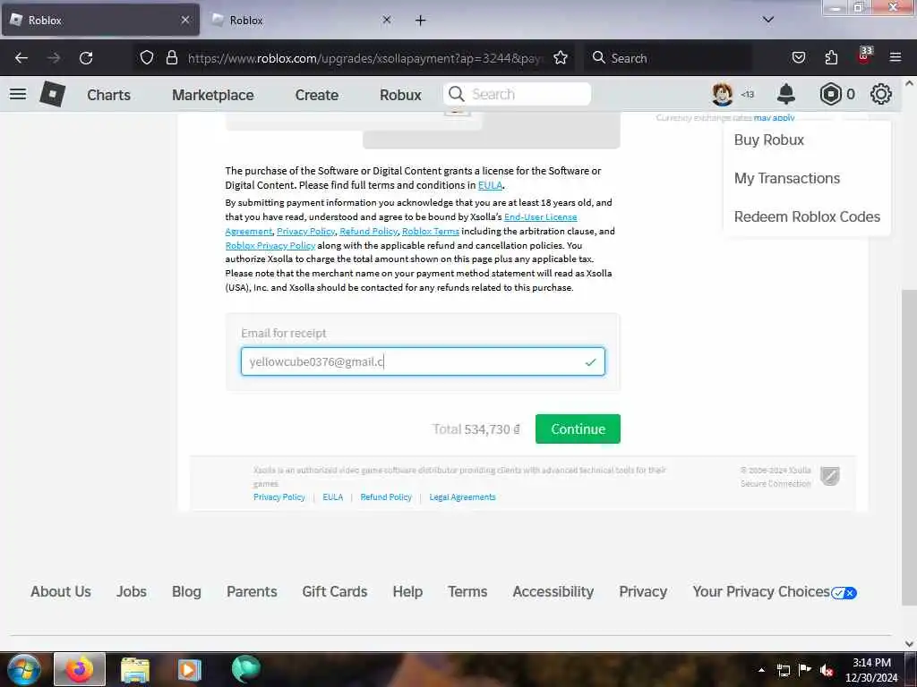The height and width of the screenshot is (687, 917).
Task: Click the green Continue button
Action: pos(578,428)
